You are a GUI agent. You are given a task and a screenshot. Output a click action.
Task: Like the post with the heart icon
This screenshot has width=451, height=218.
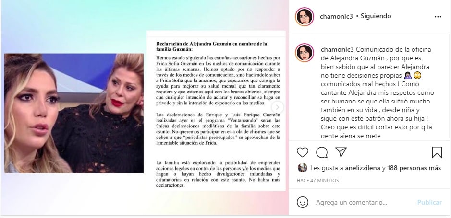click(x=302, y=152)
